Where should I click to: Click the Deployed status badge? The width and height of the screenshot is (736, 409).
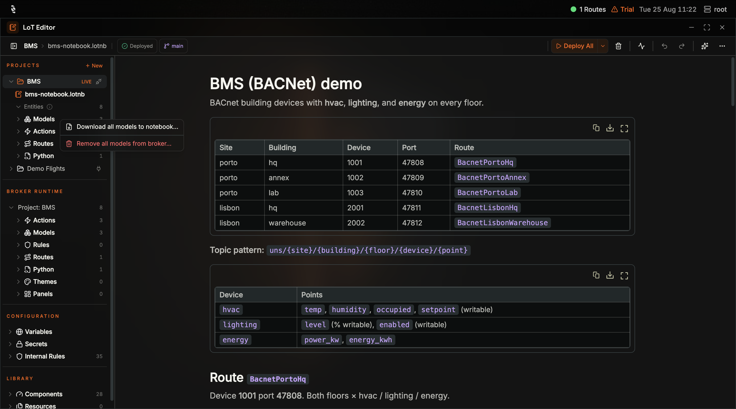pyautogui.click(x=137, y=46)
